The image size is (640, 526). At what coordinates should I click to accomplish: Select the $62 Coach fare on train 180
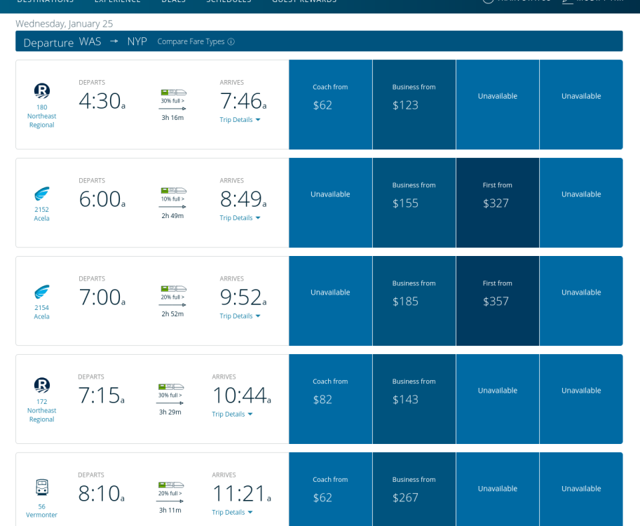click(330, 104)
